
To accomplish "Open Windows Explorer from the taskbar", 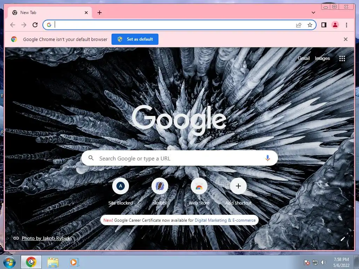I will [53, 262].
